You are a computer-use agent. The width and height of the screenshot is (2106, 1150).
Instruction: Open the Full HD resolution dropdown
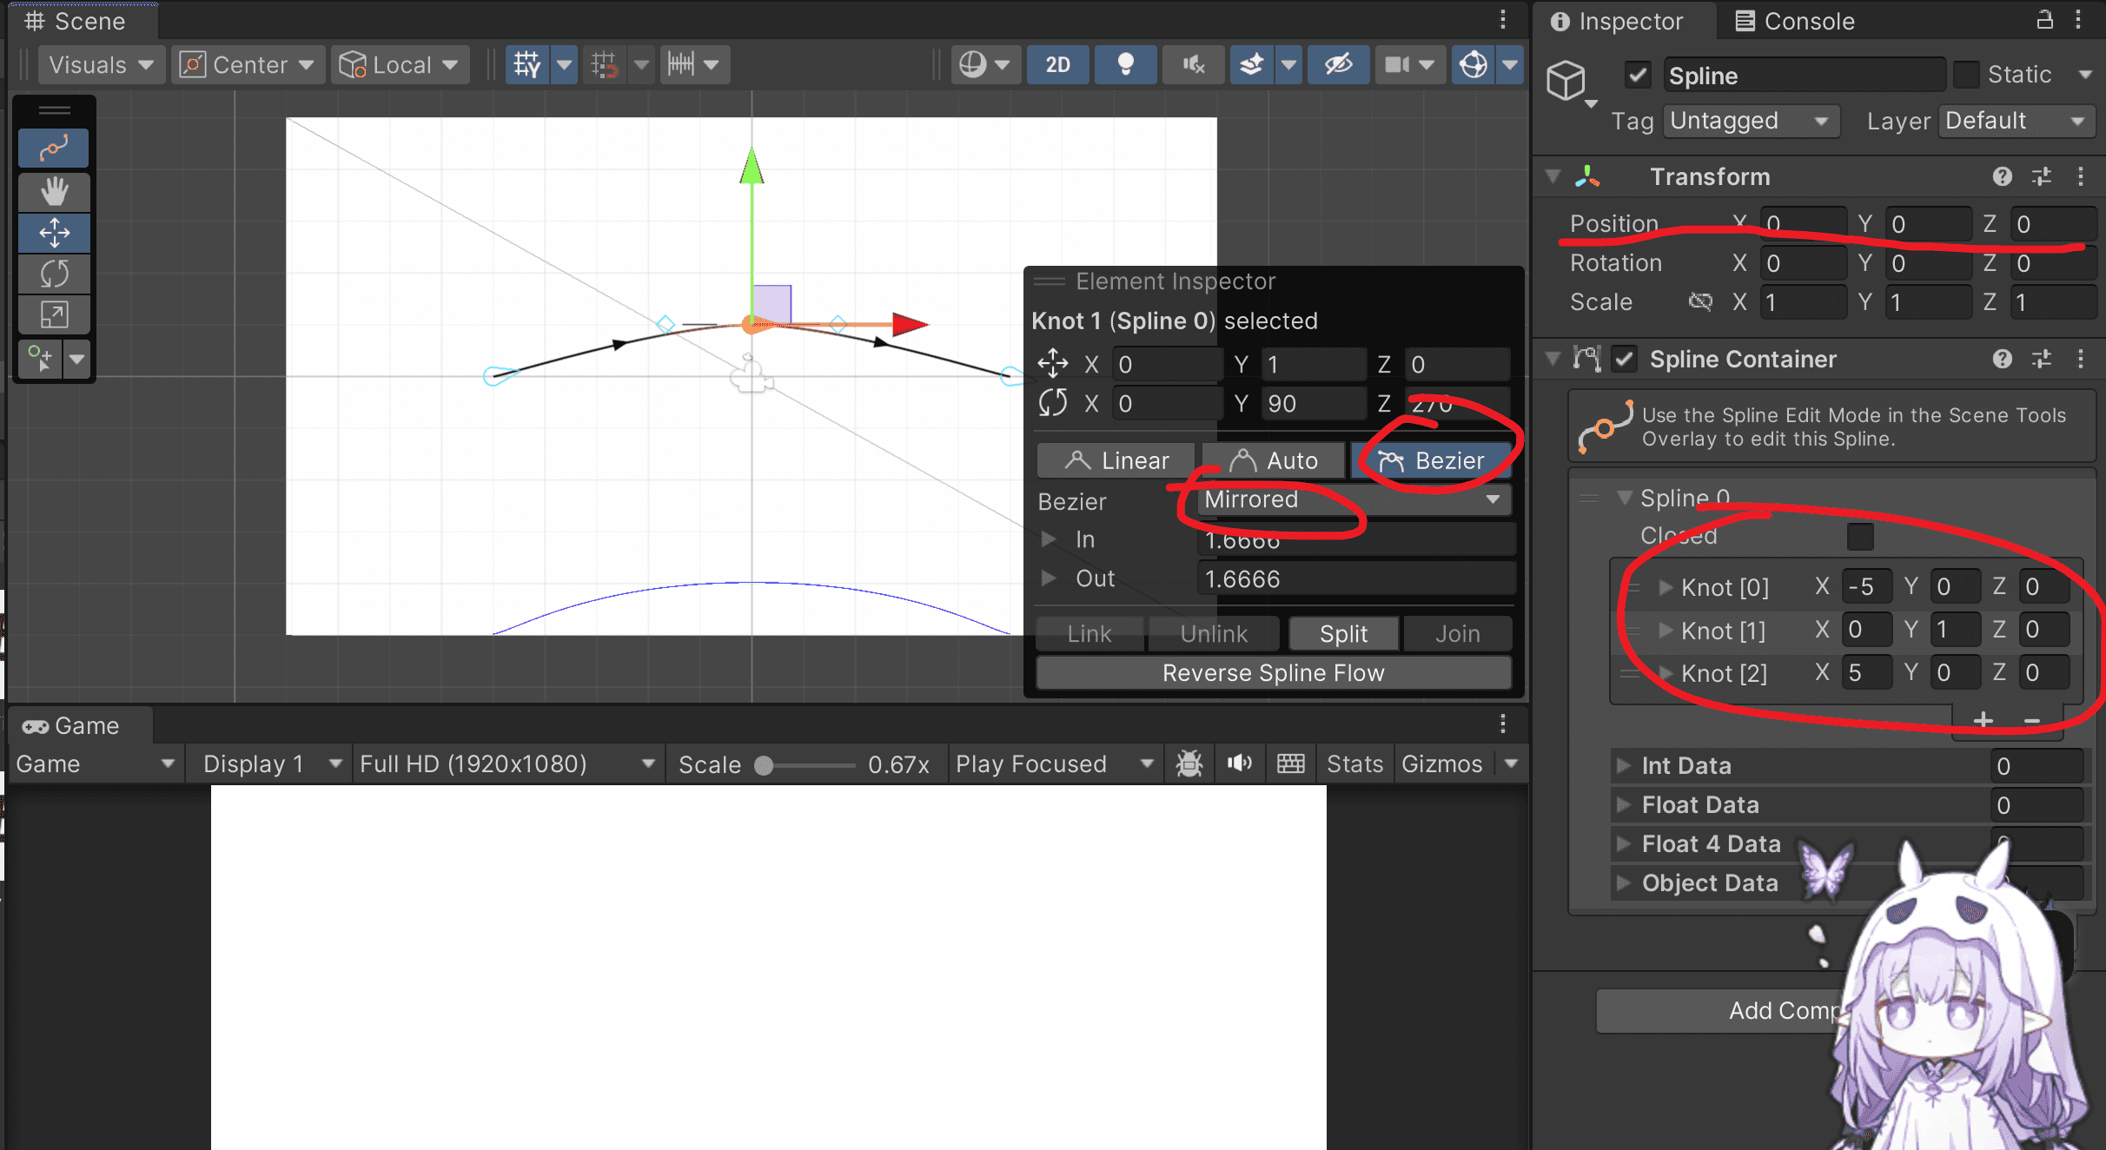[x=507, y=763]
